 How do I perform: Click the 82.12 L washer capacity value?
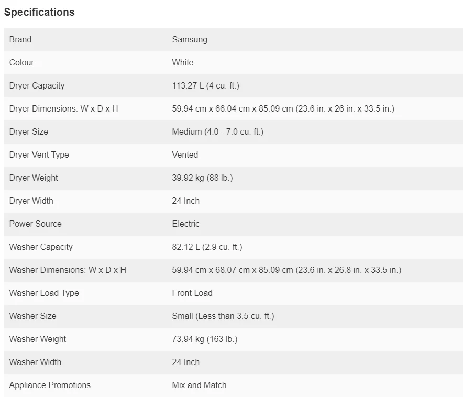pos(207,247)
